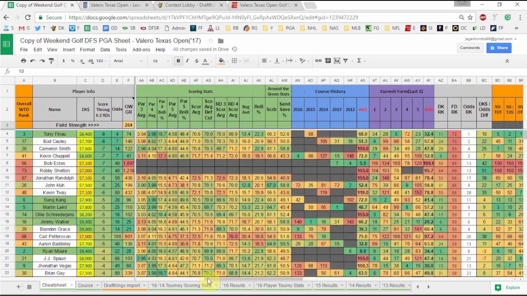Format selection as currency
The height and width of the screenshot is (296, 527).
[63, 61]
